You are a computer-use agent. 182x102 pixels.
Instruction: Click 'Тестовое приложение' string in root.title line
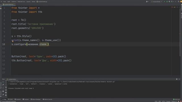tap(40, 24)
